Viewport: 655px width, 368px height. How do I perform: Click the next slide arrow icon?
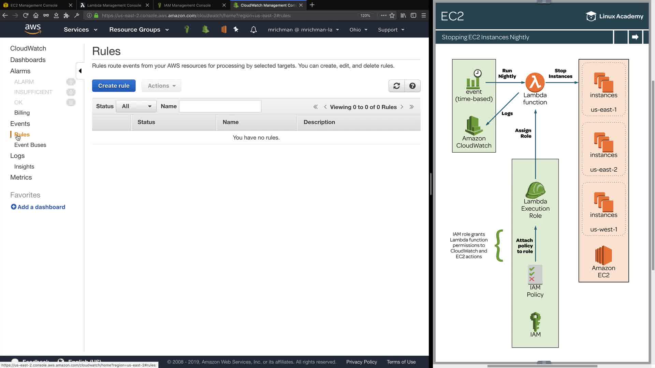(635, 37)
